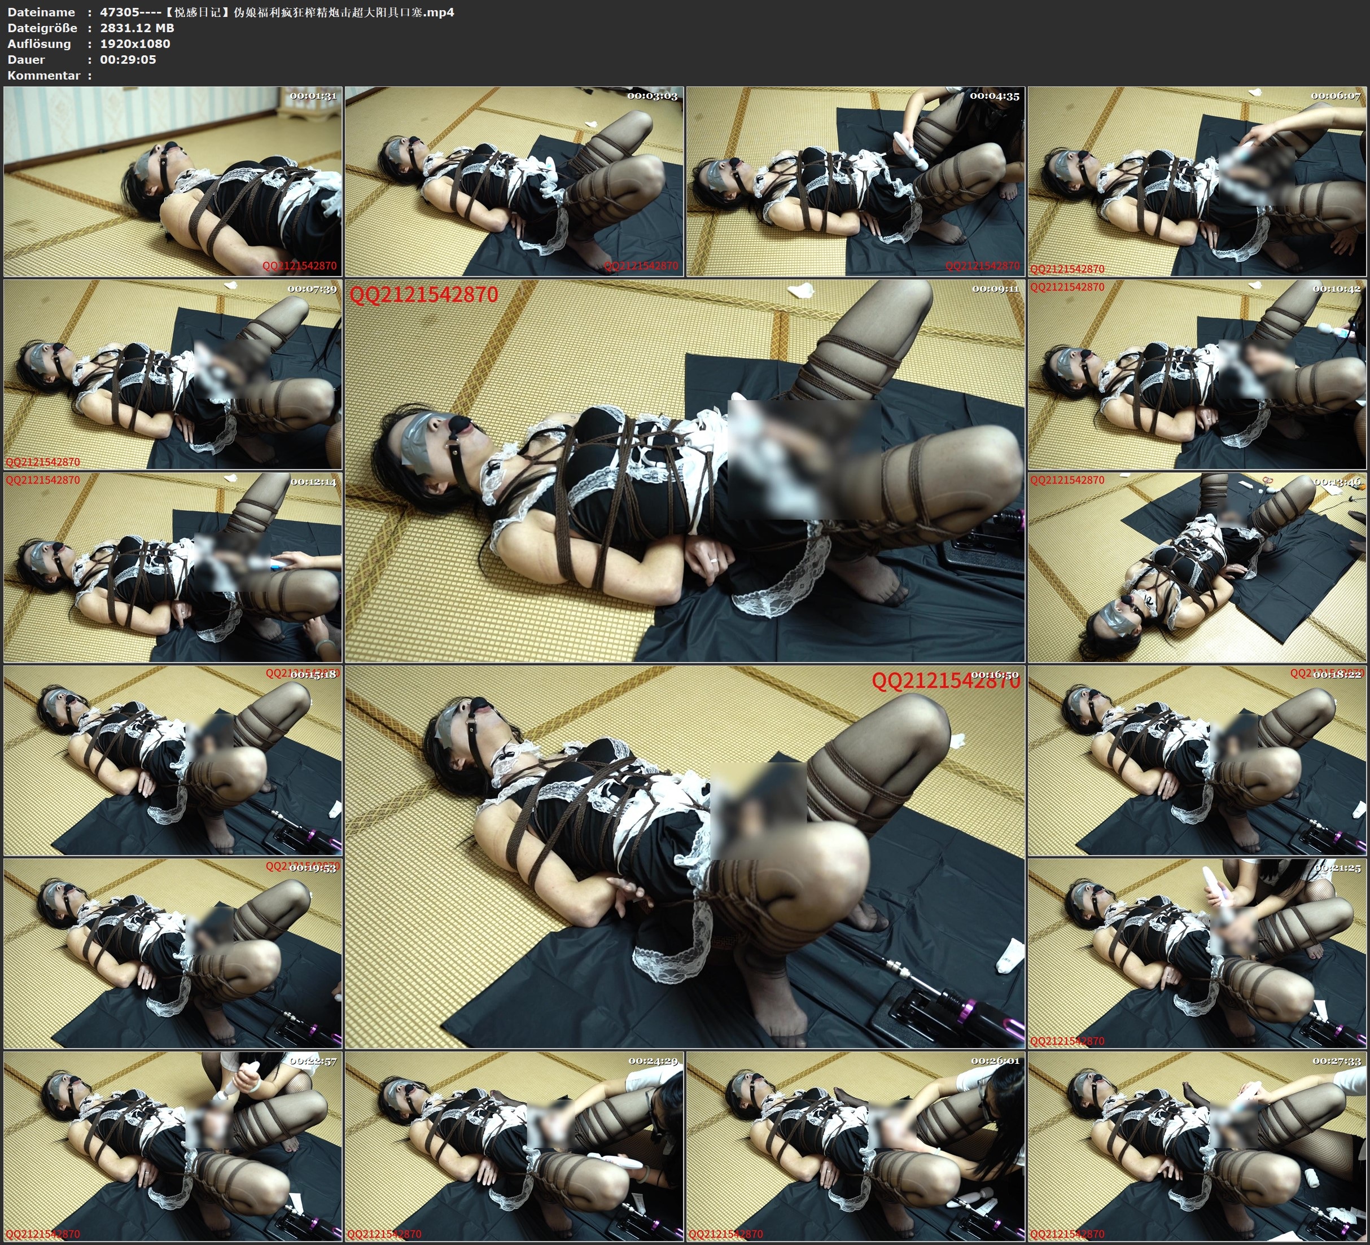The height and width of the screenshot is (1245, 1370).
Task: Open the last frame at 00:27:33
Action: click(x=1197, y=1146)
